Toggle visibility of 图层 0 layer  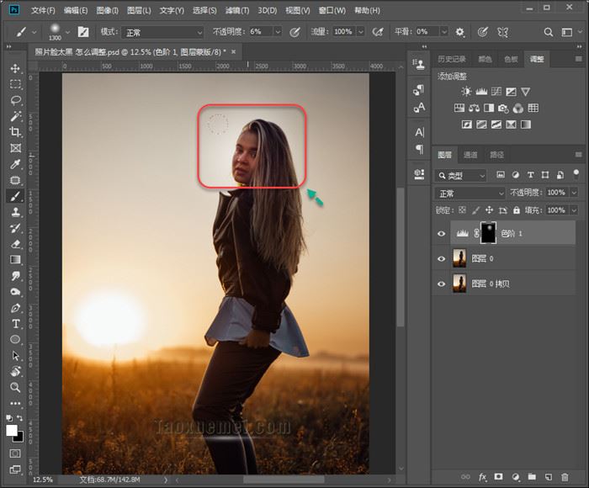click(442, 258)
